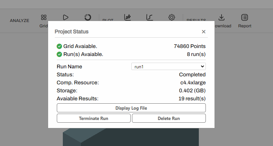This screenshot has height=146, width=273.
Task: Close the Project Status dialog
Action: [203, 32]
